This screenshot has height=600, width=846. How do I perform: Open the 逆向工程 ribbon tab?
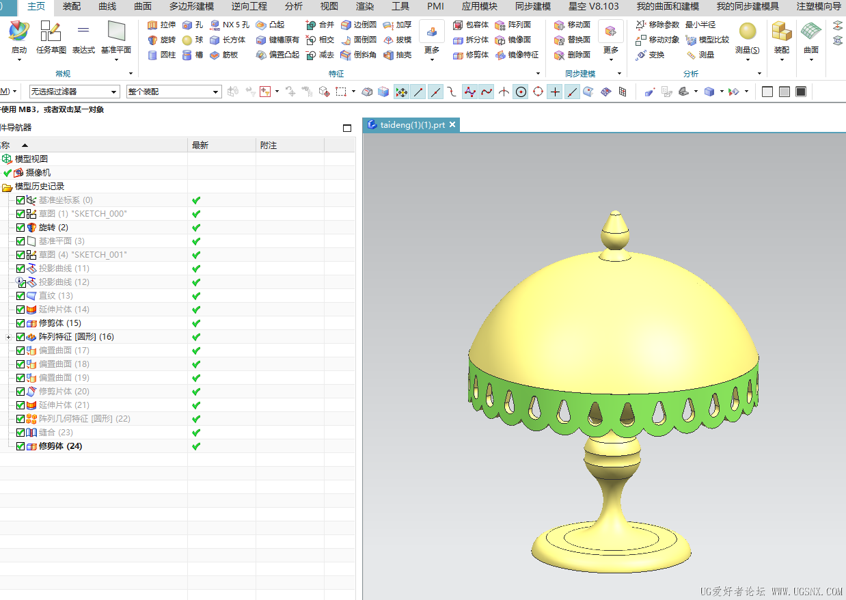click(249, 7)
